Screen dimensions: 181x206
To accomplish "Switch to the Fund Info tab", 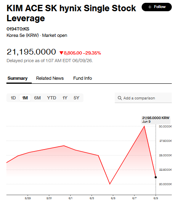I will [83, 78].
